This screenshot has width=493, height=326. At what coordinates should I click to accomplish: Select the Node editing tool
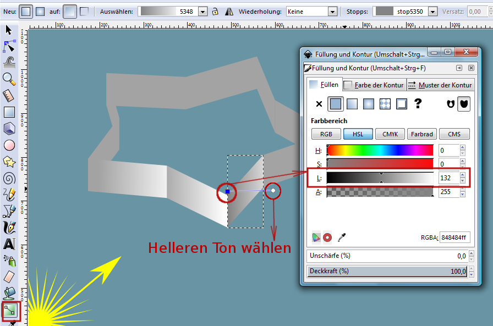pos(9,46)
